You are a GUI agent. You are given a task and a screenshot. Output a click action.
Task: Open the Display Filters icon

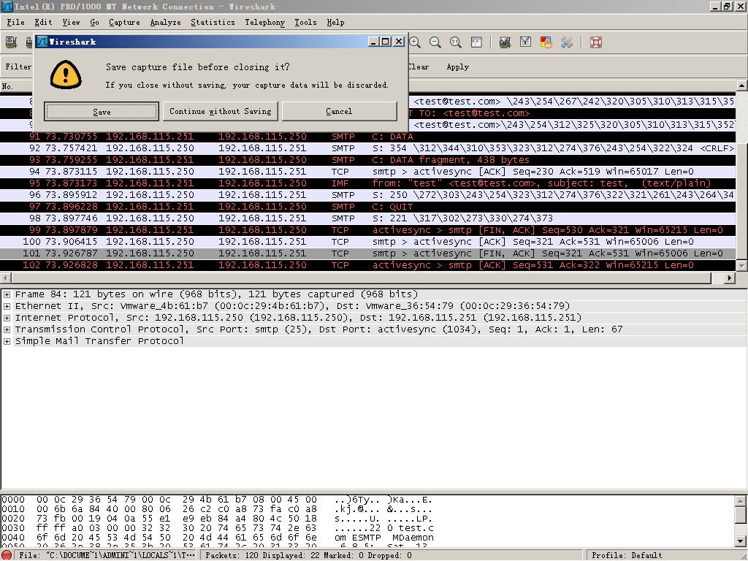tap(525, 42)
